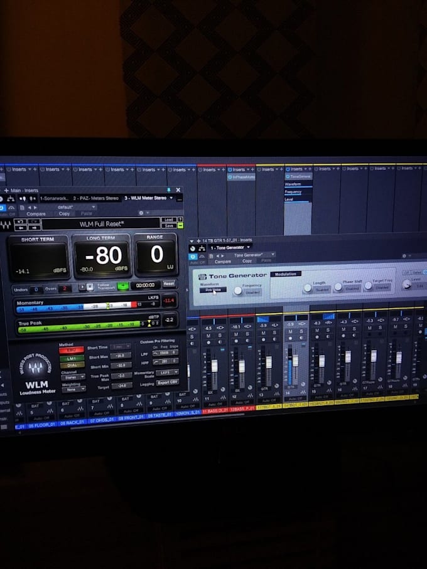Switch to 1-Sonarworks insert tab

click(x=54, y=198)
